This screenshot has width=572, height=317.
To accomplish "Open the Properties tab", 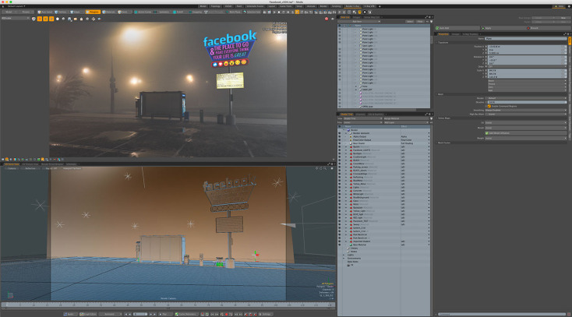I will (443, 33).
